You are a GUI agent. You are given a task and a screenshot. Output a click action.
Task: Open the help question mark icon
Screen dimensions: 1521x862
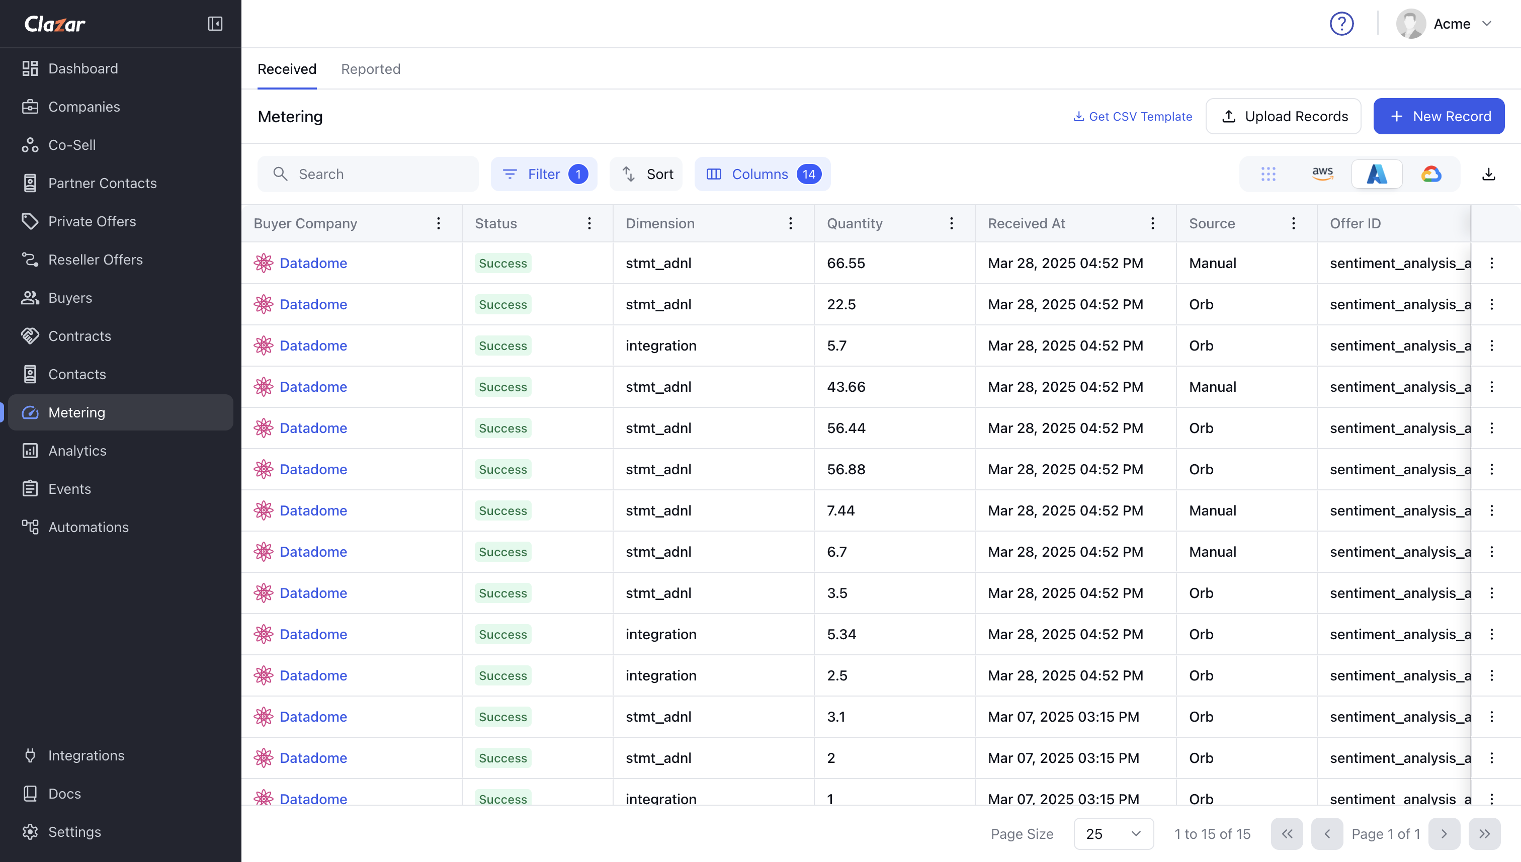[1341, 24]
